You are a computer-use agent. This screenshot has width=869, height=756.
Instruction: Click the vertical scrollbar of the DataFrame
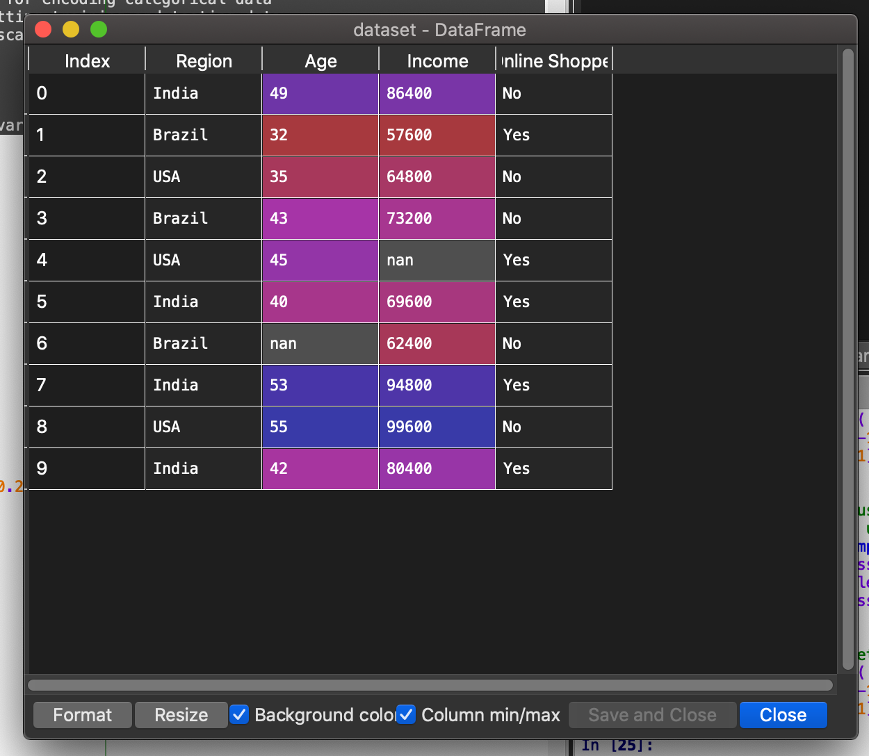(847, 359)
